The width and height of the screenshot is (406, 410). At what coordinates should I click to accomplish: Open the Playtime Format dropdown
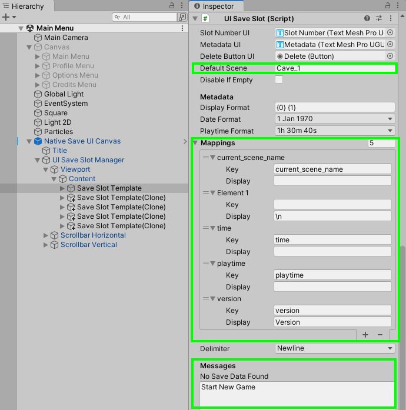point(335,131)
